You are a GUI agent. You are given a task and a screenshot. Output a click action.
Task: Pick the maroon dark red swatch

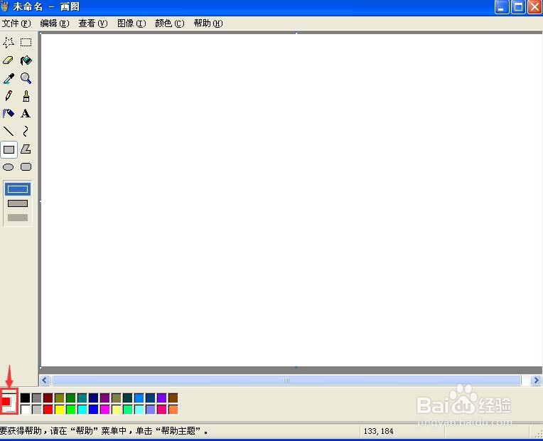tap(48, 398)
